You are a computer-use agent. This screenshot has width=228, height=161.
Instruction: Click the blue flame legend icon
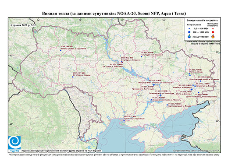pyautogui.click(x=189, y=37)
